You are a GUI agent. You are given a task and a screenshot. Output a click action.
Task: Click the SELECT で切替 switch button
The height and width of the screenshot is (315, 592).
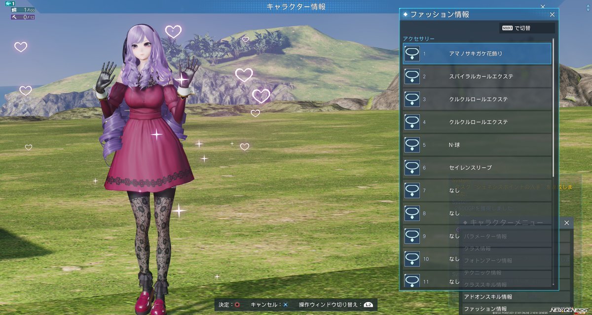click(x=527, y=28)
